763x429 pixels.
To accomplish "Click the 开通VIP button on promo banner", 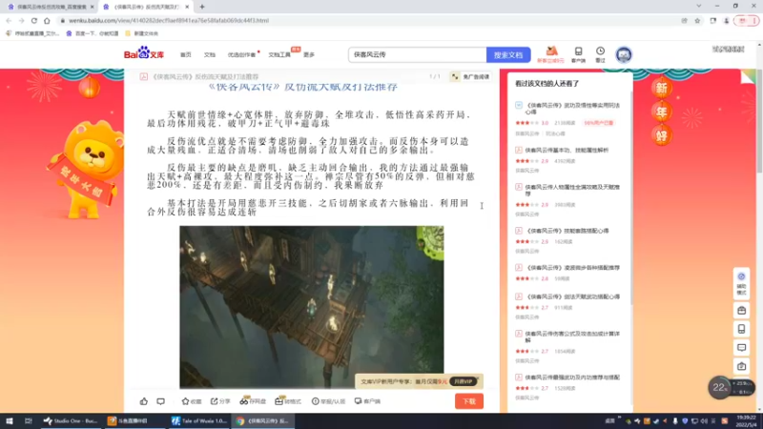I will (x=464, y=381).
